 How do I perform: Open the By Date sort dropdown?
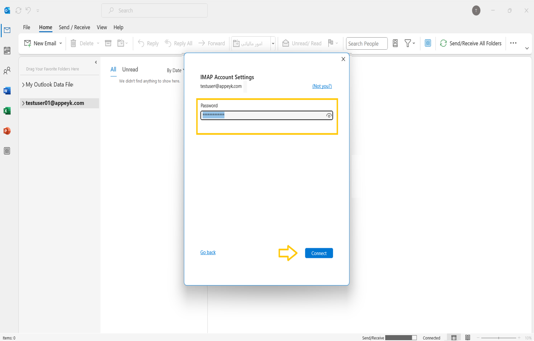[x=175, y=70]
